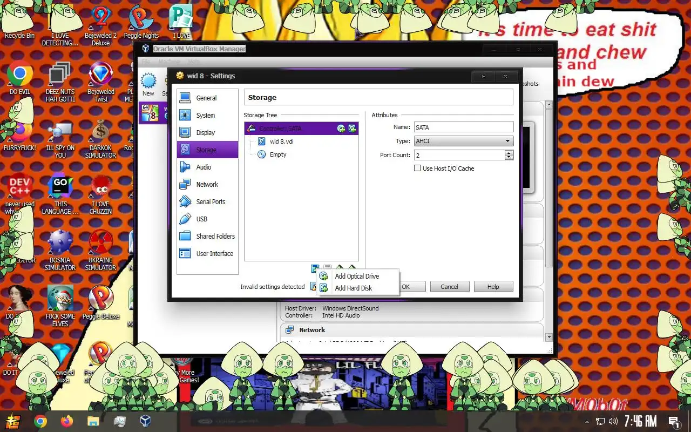Screen dimensions: 691x432
Task: Click the Port Count value field
Action: click(459, 155)
